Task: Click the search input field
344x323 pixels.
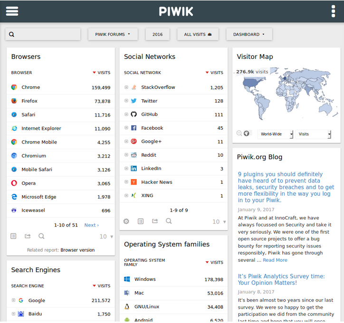Action: 43,34
